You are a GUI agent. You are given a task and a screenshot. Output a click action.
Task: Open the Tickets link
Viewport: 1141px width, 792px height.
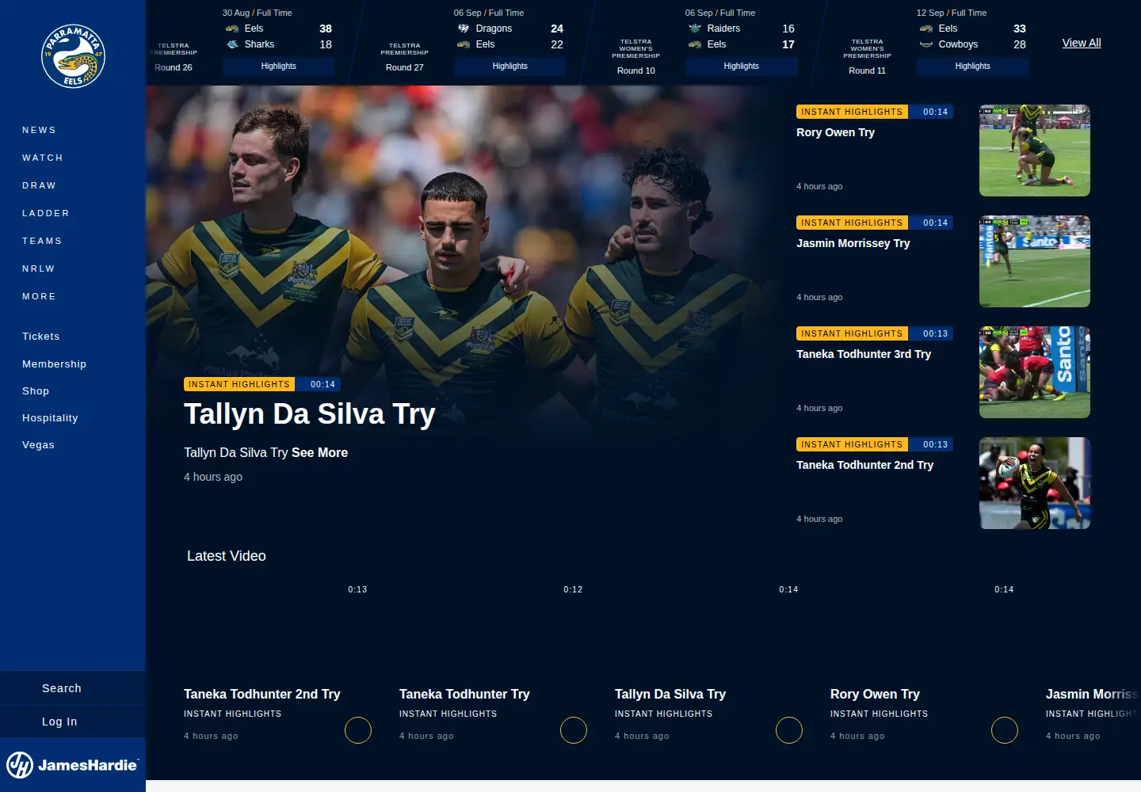[x=41, y=337]
